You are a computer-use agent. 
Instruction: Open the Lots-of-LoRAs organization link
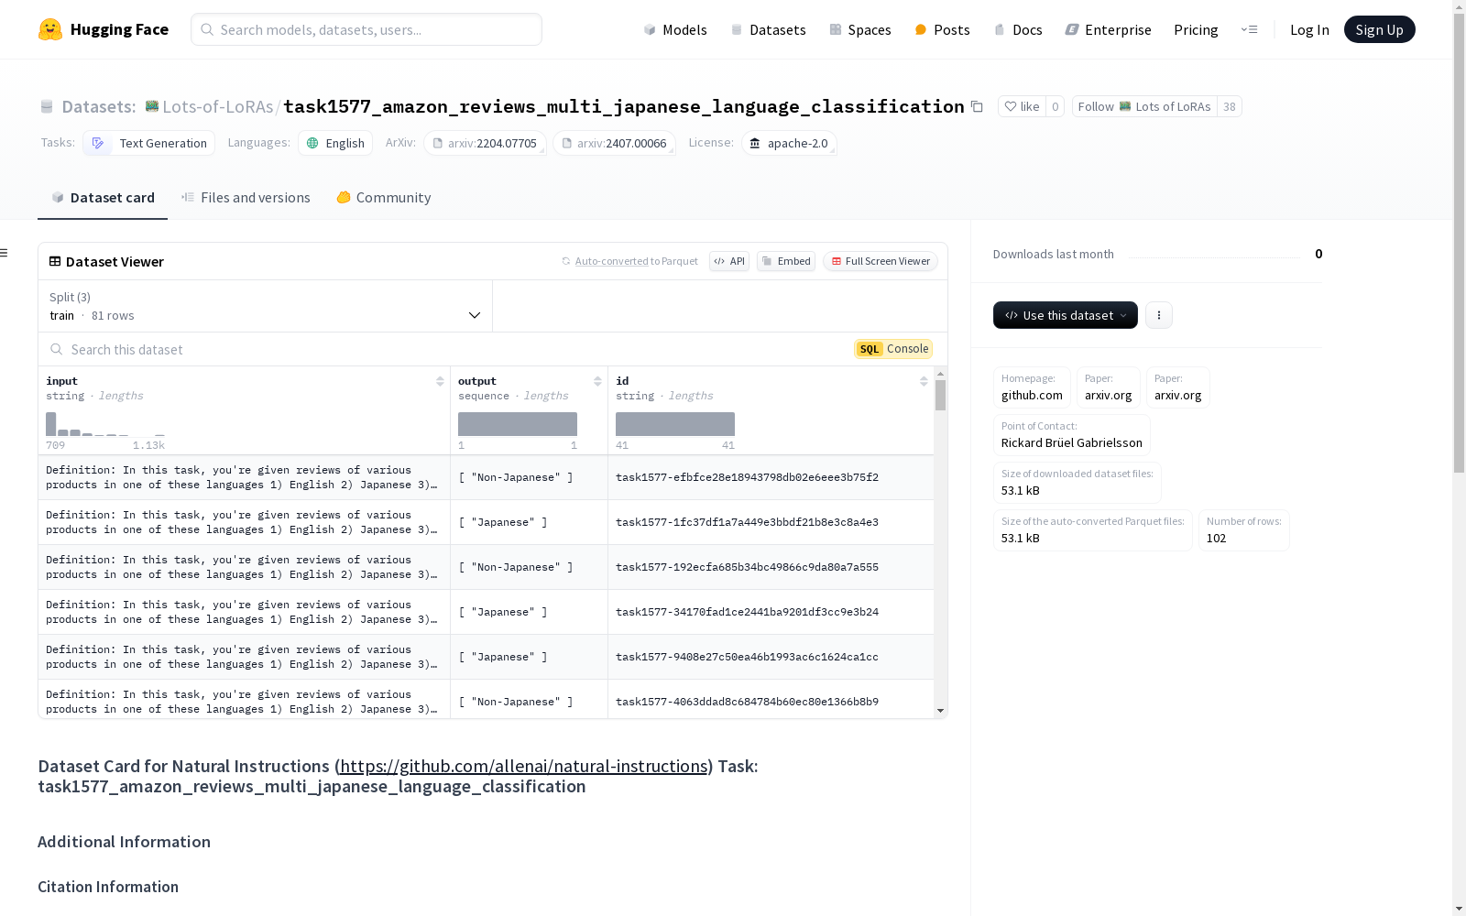click(217, 107)
